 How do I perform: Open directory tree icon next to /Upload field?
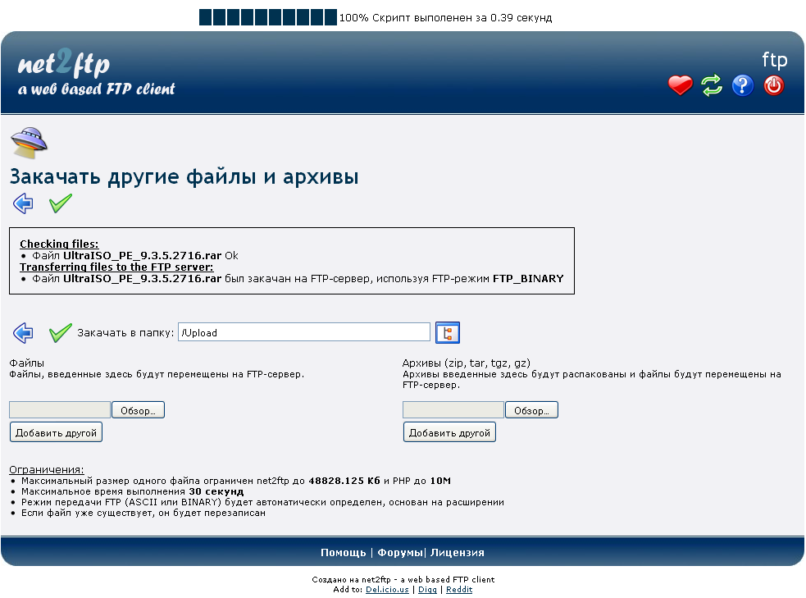click(447, 332)
